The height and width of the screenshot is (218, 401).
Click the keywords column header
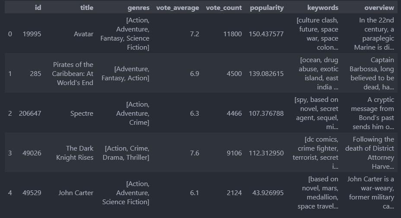tap(322, 7)
